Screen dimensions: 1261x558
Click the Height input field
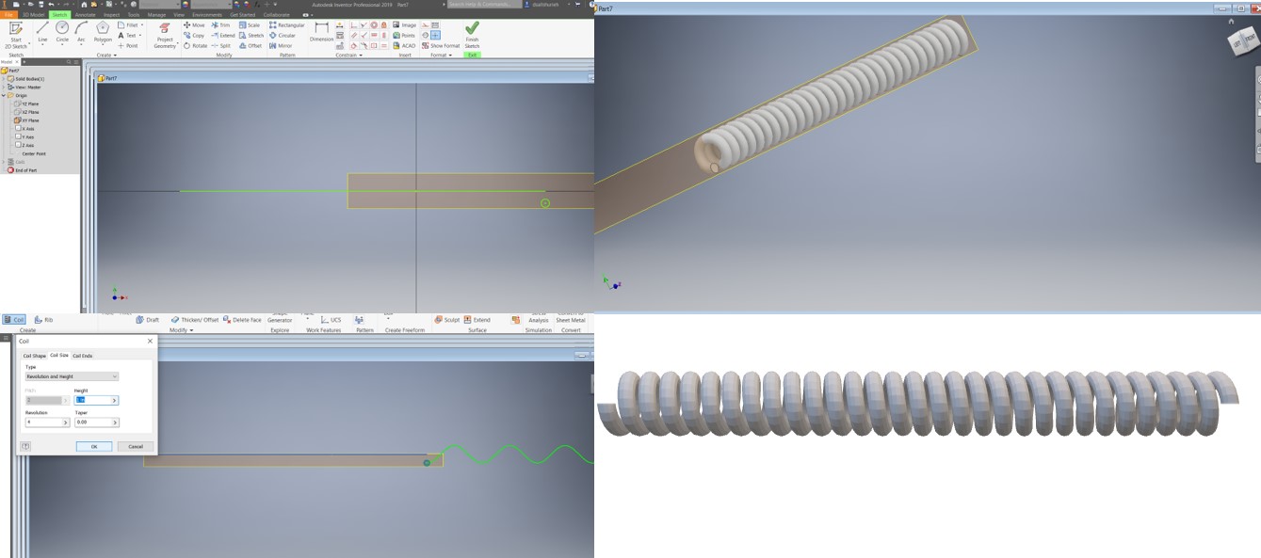point(96,400)
